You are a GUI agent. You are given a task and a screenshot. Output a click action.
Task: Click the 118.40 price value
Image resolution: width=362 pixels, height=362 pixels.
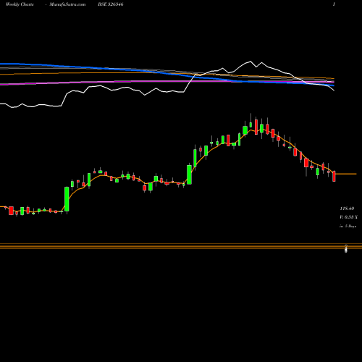click(347, 209)
